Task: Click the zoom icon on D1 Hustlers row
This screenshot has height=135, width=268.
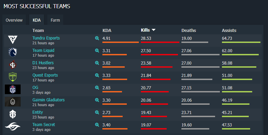Action: pos(97,63)
